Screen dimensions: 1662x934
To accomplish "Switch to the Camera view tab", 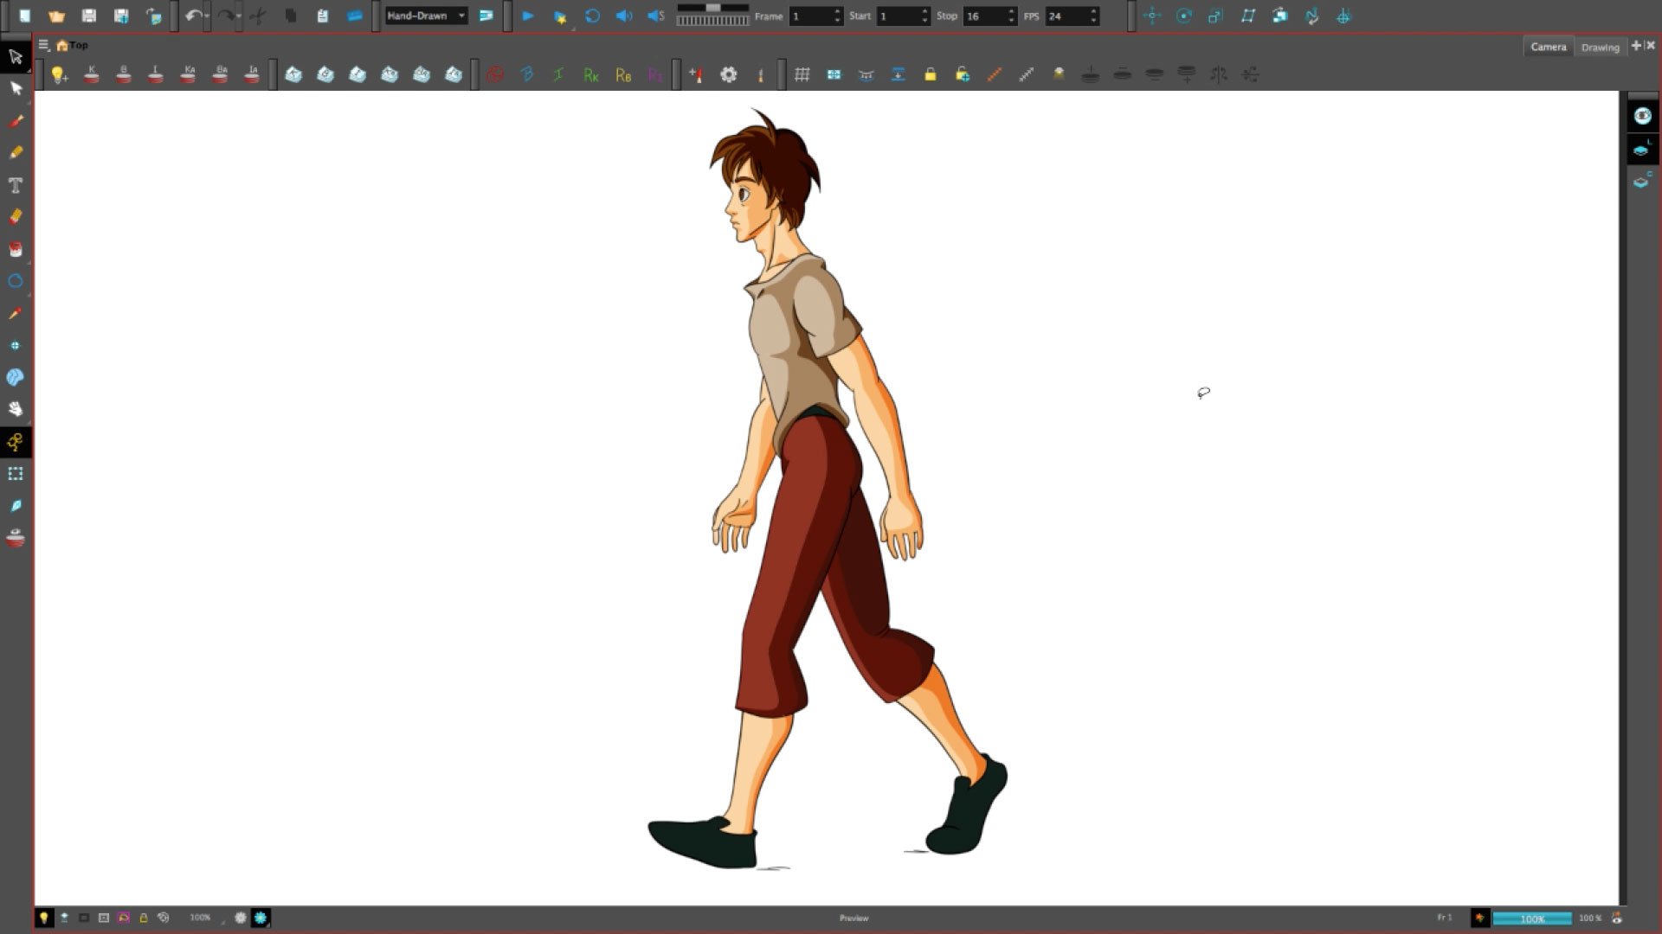I will (x=1548, y=47).
